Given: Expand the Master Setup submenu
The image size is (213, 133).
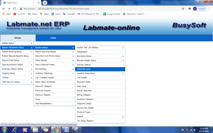Looking at the screenshot, I should 17,43.
